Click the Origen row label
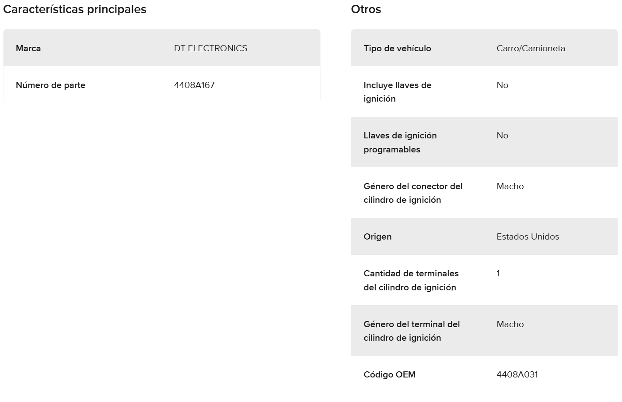622x402 pixels. click(x=377, y=236)
